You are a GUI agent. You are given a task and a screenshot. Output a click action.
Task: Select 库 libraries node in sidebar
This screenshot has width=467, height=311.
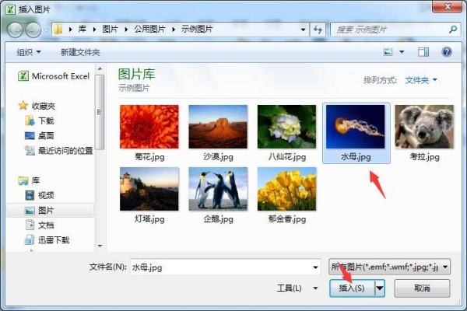tap(29, 180)
